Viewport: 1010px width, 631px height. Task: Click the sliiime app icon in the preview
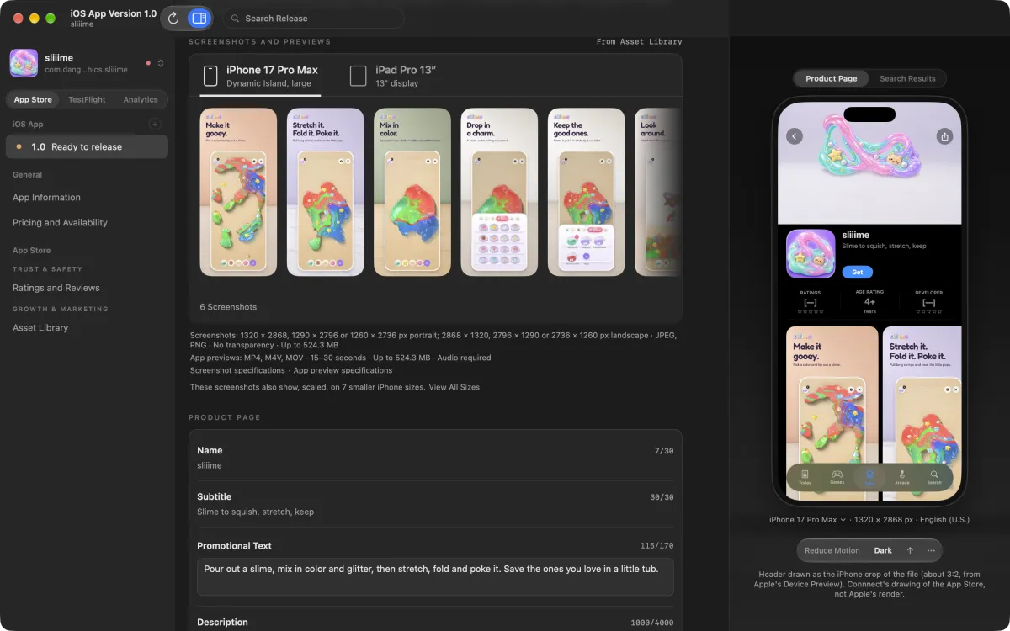[811, 253]
